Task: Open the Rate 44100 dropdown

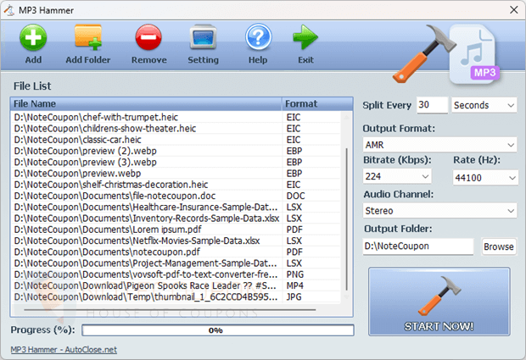Action: [x=485, y=178]
